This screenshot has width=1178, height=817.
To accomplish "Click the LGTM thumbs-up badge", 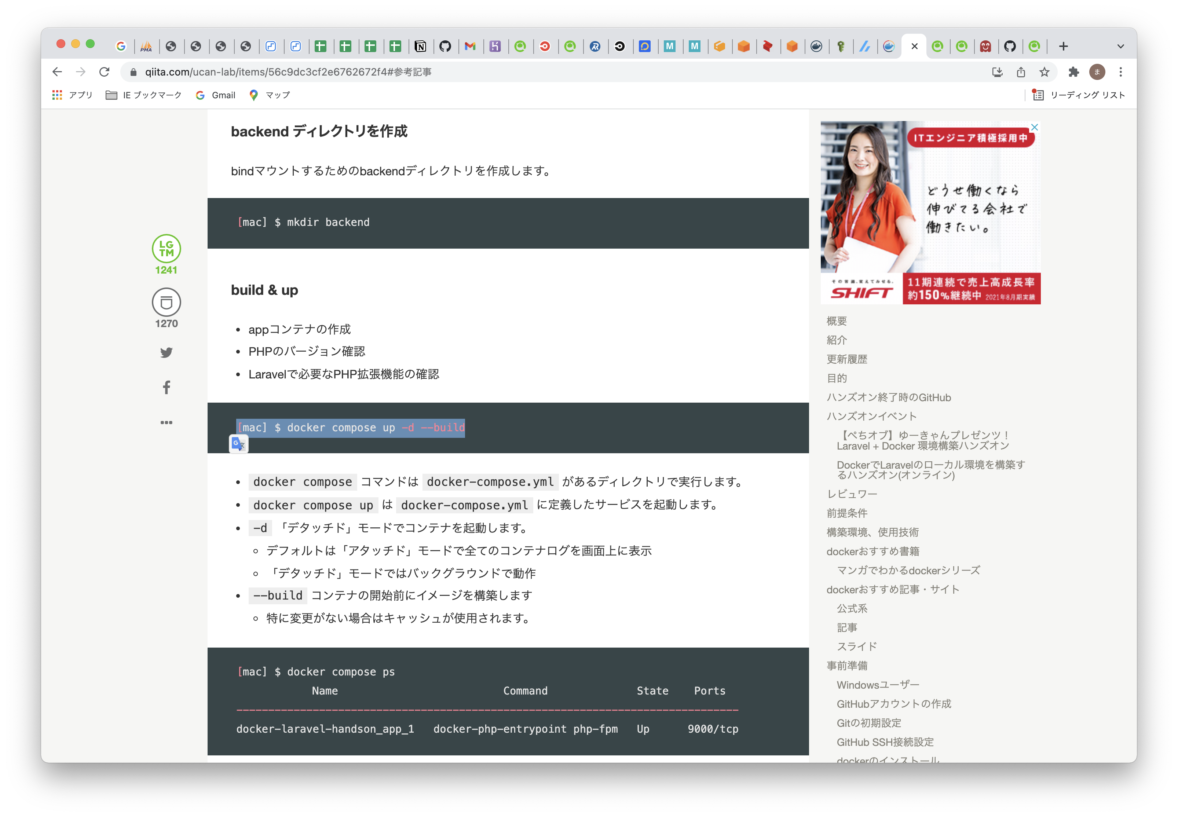I will click(166, 250).
